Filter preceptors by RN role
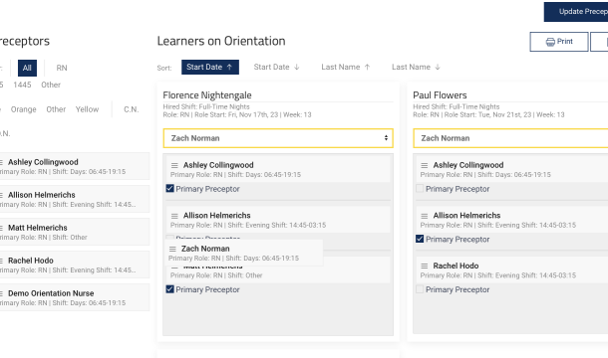The height and width of the screenshot is (358, 608). coord(62,68)
